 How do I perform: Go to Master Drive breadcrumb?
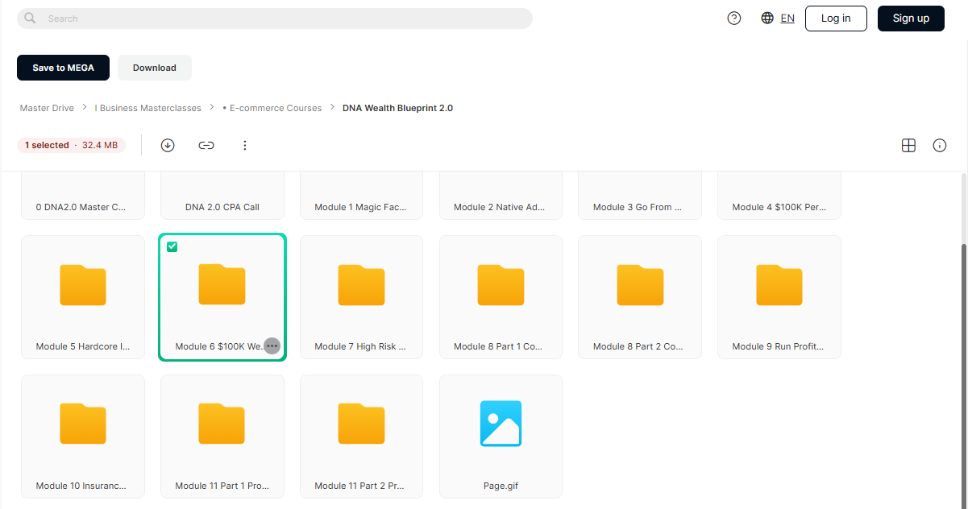tap(47, 108)
